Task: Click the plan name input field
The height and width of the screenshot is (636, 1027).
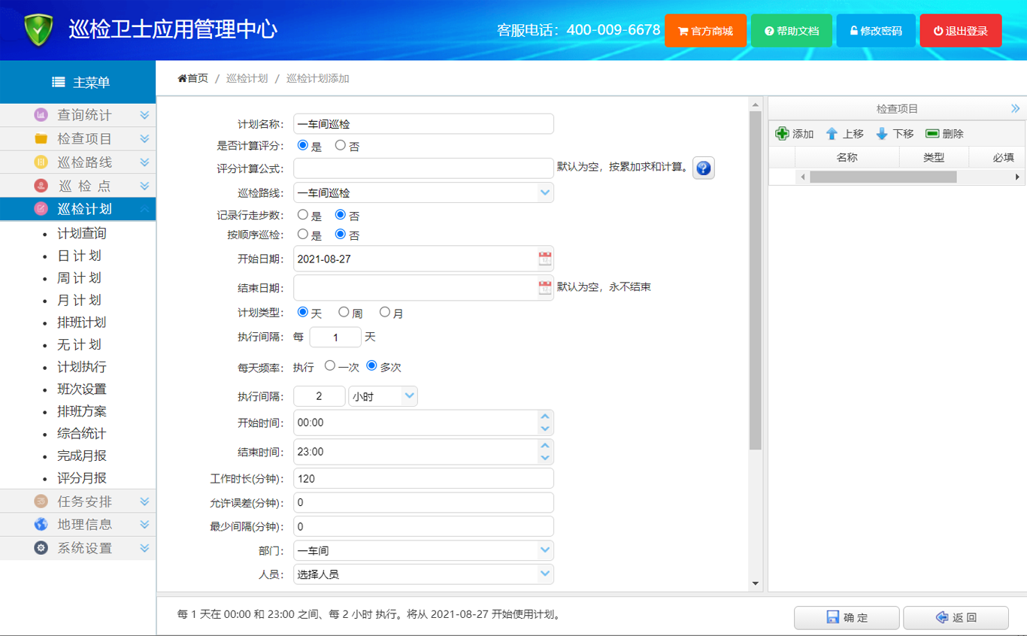Action: (x=423, y=124)
